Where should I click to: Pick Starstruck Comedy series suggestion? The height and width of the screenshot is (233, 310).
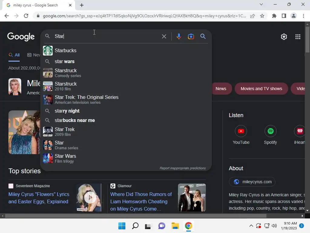pos(126,73)
